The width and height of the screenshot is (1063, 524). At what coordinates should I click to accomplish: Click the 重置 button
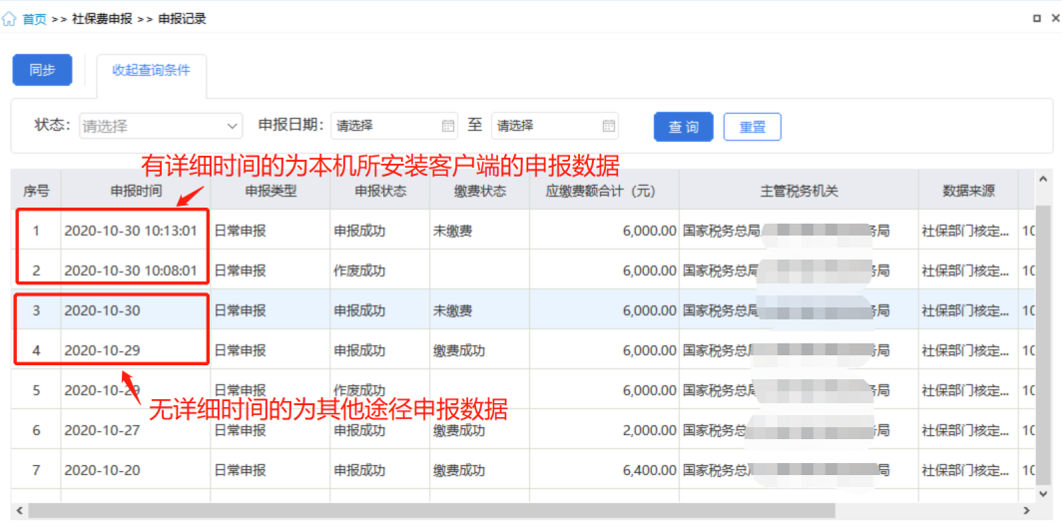click(752, 127)
